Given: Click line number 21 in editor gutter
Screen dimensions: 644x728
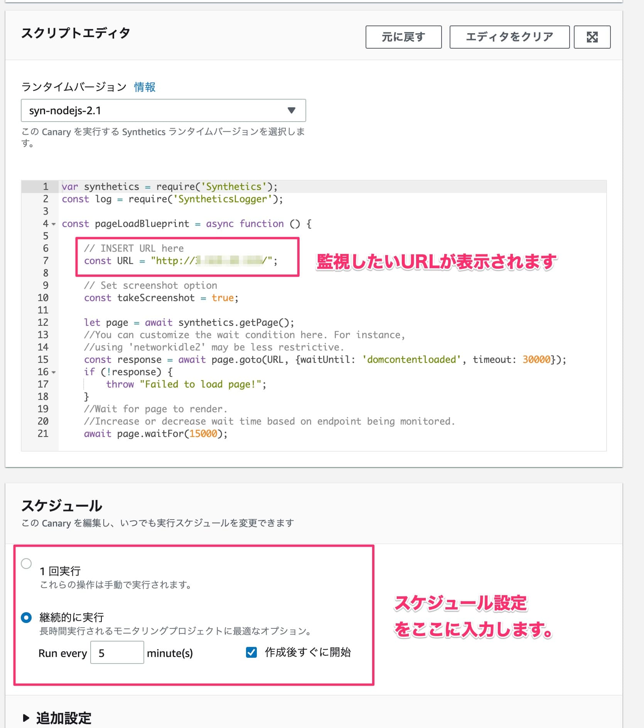Looking at the screenshot, I should click(43, 434).
